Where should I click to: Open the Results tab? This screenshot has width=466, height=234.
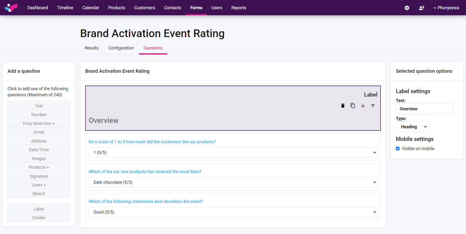pyautogui.click(x=91, y=48)
